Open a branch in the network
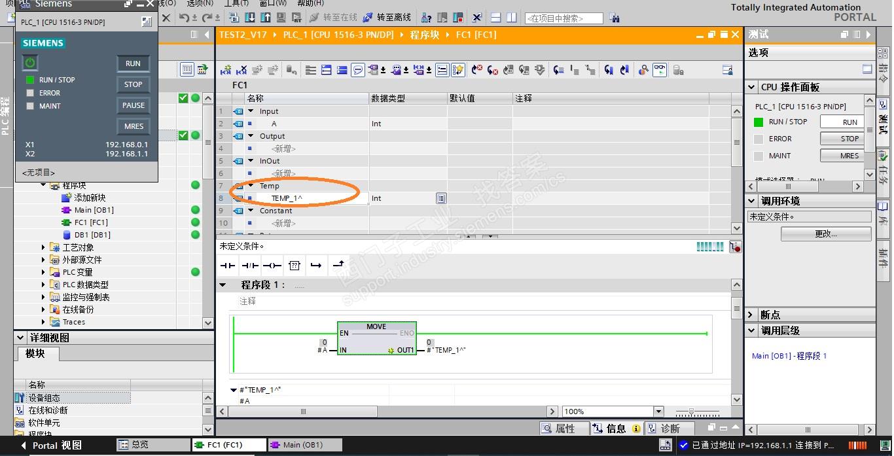 [316, 265]
